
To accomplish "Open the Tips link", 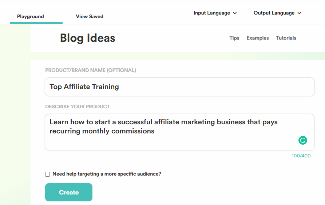I will tap(234, 38).
